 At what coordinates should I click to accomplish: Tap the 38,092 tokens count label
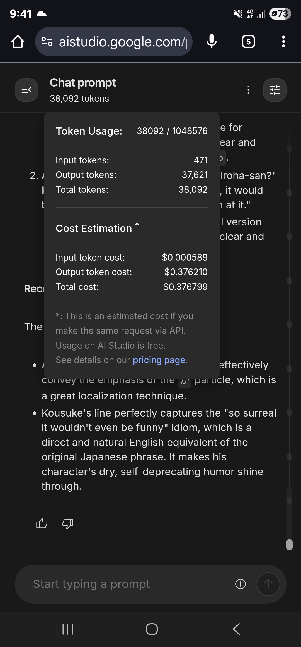(x=79, y=99)
